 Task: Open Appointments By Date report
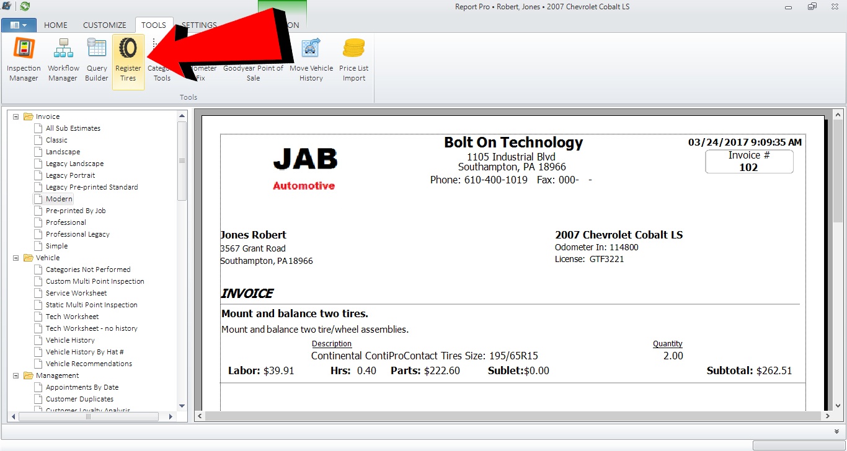pos(82,387)
